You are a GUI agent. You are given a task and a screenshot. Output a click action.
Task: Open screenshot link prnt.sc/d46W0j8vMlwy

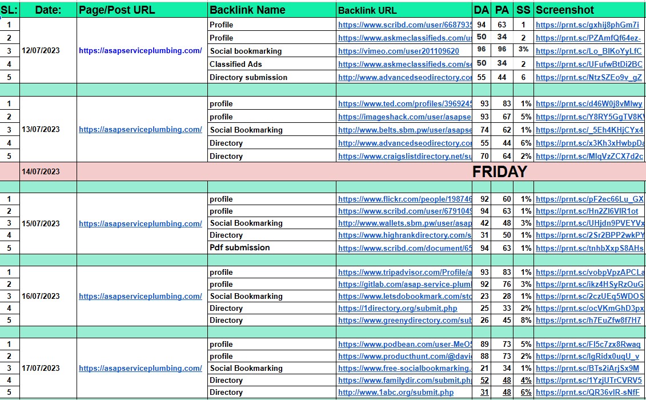[589, 104]
